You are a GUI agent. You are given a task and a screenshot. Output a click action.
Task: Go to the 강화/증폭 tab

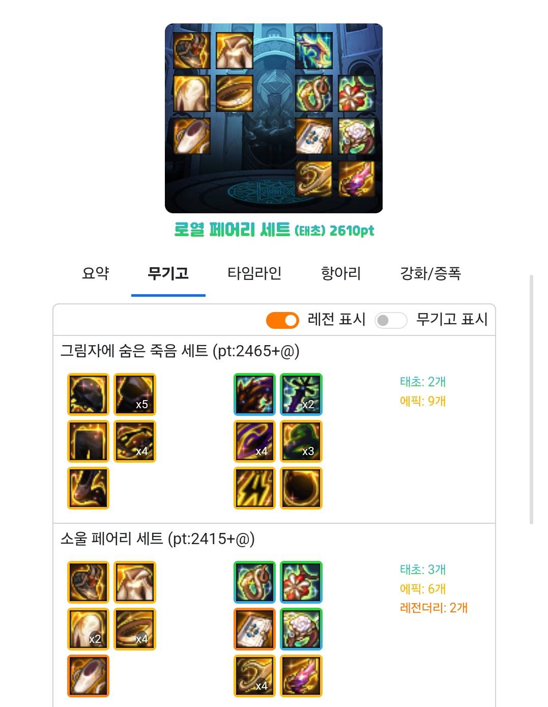coord(430,273)
